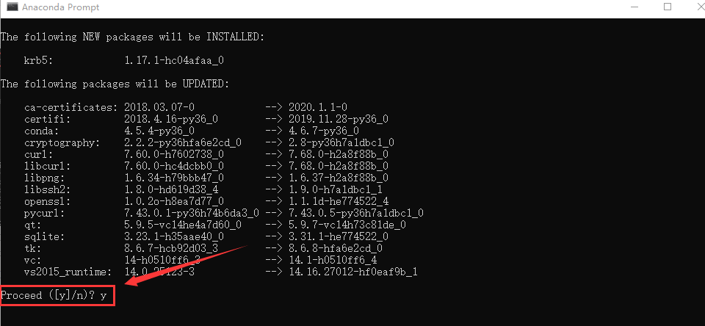This screenshot has width=705, height=326.
Task: Click the 'packages will be UPDATED' heading
Action: 115,84
